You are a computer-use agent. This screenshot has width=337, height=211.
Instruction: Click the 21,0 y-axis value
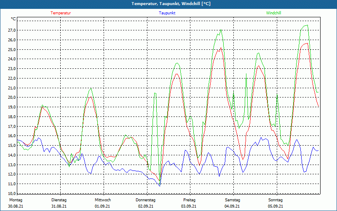tap(12, 88)
